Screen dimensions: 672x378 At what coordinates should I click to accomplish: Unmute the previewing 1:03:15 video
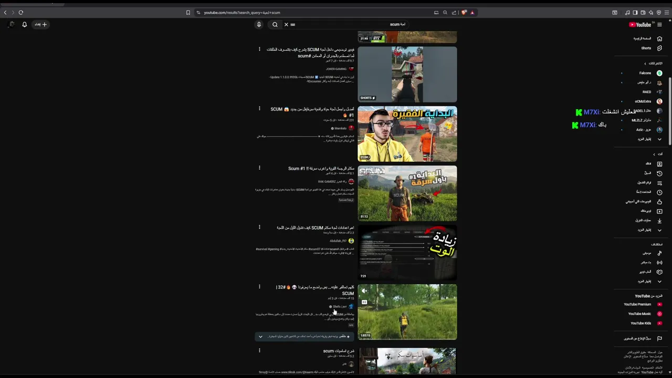pyautogui.click(x=364, y=291)
